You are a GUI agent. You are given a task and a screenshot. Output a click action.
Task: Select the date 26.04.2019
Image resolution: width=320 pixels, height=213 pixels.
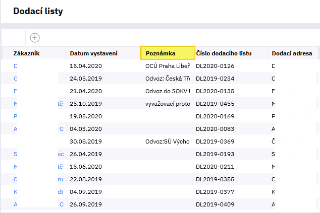tap(86, 154)
